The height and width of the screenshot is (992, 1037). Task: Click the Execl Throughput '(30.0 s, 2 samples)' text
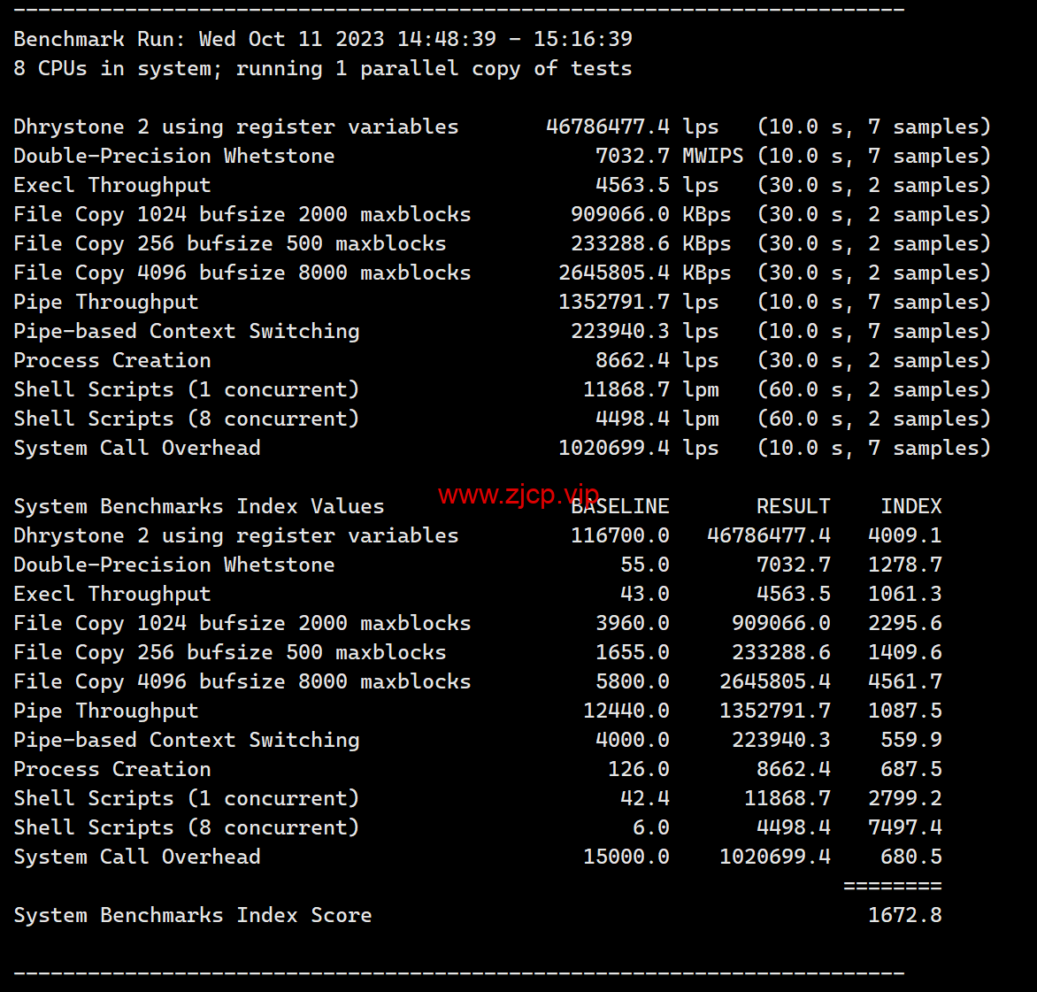coord(873,185)
